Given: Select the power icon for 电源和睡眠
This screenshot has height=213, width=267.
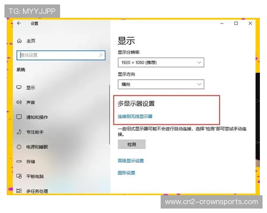Looking at the screenshot, I should (x=19, y=146).
